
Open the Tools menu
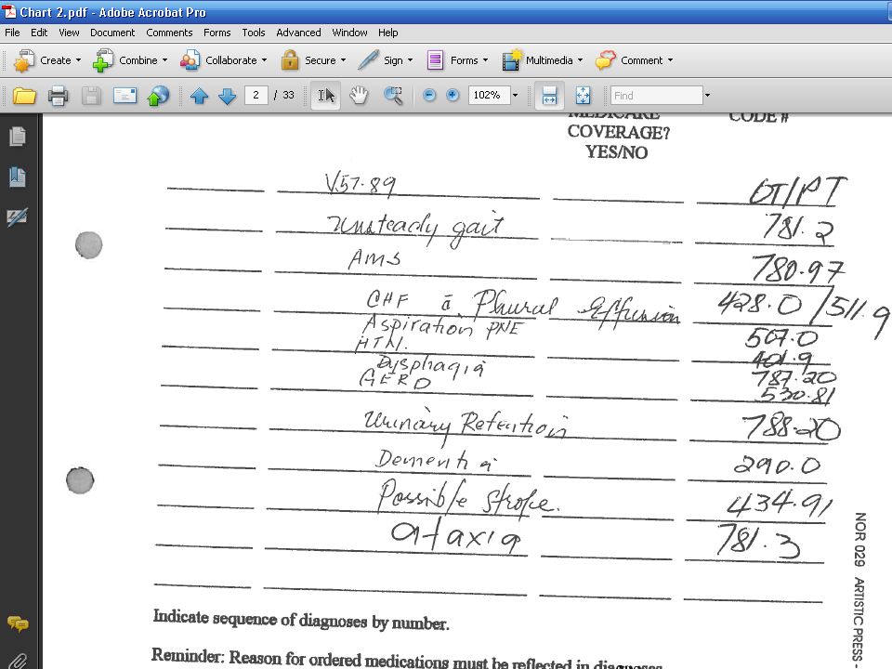point(253,33)
